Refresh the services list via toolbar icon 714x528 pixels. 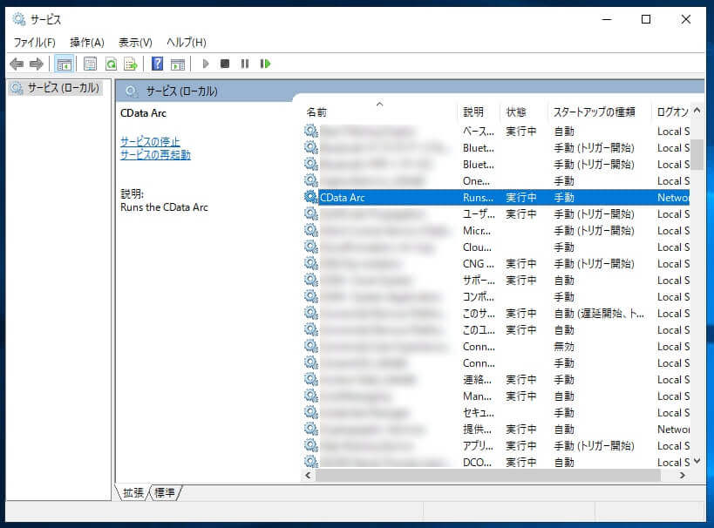click(x=112, y=64)
